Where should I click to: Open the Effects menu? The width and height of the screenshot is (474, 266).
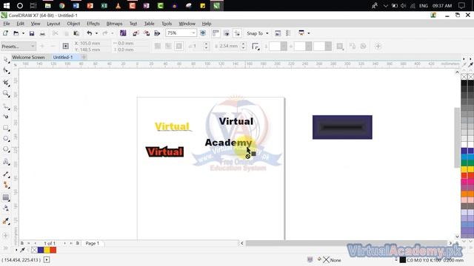point(93,24)
